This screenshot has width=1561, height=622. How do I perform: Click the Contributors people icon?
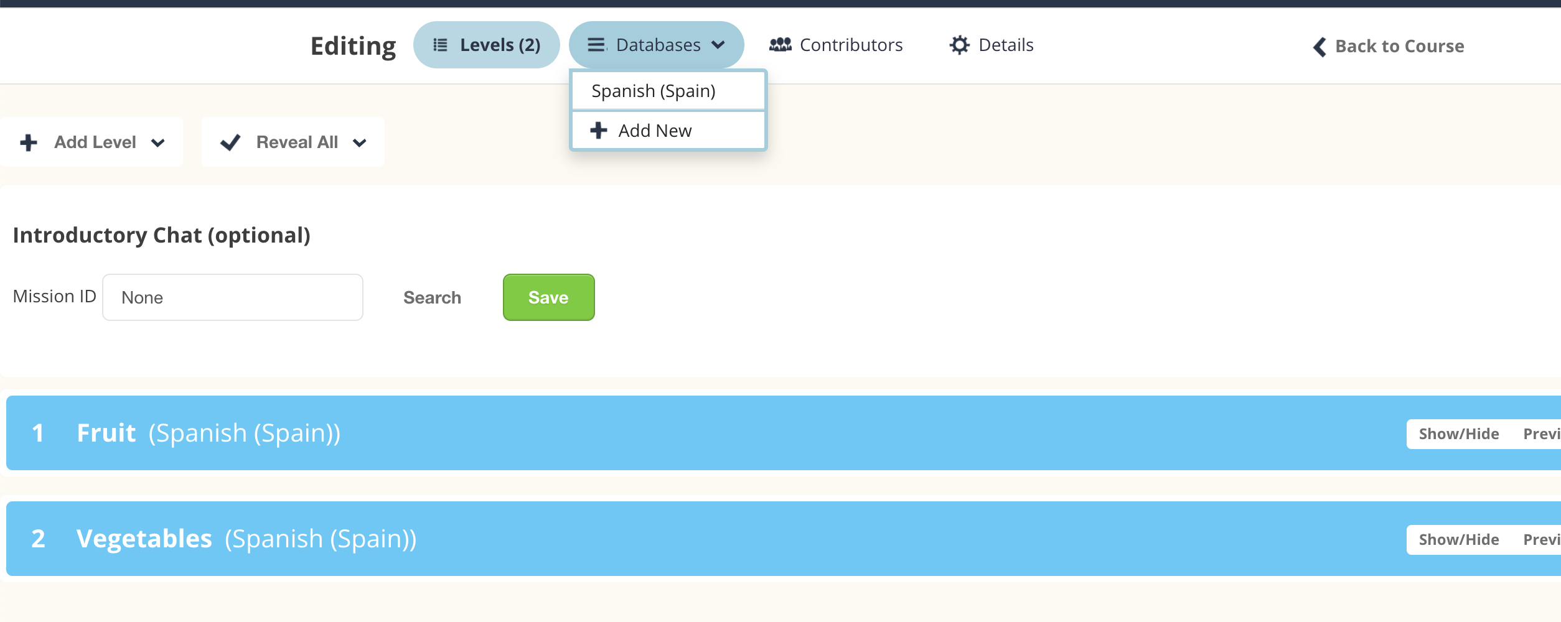tap(780, 45)
